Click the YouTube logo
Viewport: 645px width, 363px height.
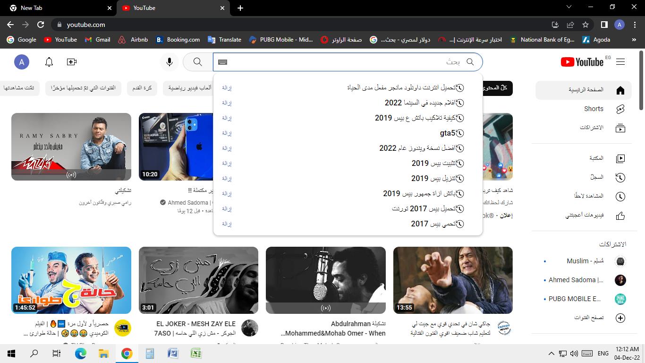click(x=582, y=62)
